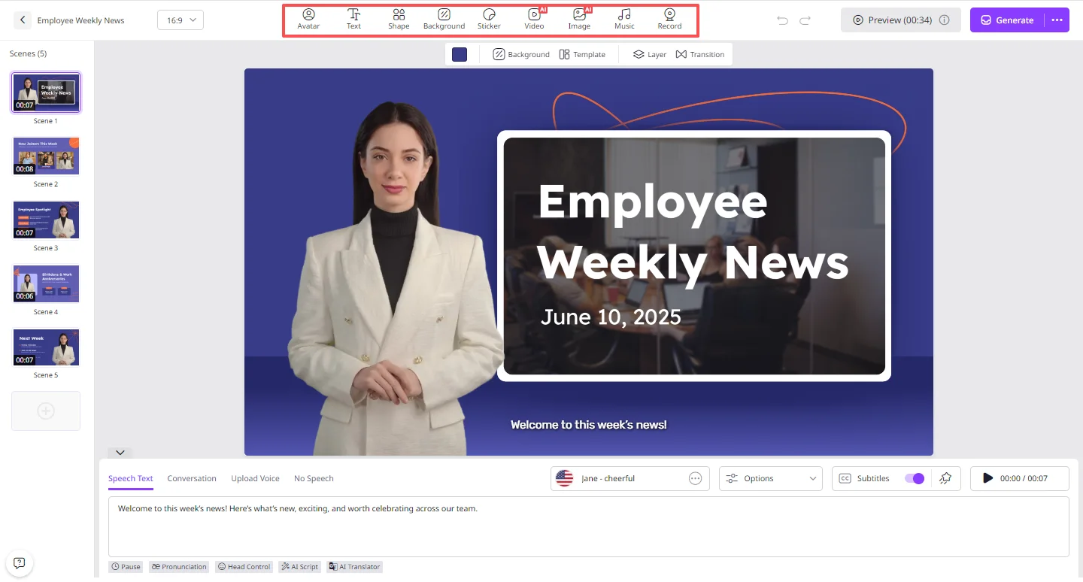
Task: Switch to the Conversation tab
Action: click(x=192, y=478)
